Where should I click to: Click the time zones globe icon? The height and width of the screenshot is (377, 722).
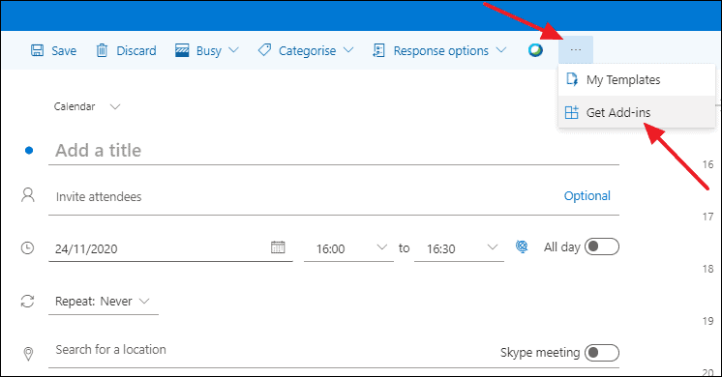tap(522, 246)
